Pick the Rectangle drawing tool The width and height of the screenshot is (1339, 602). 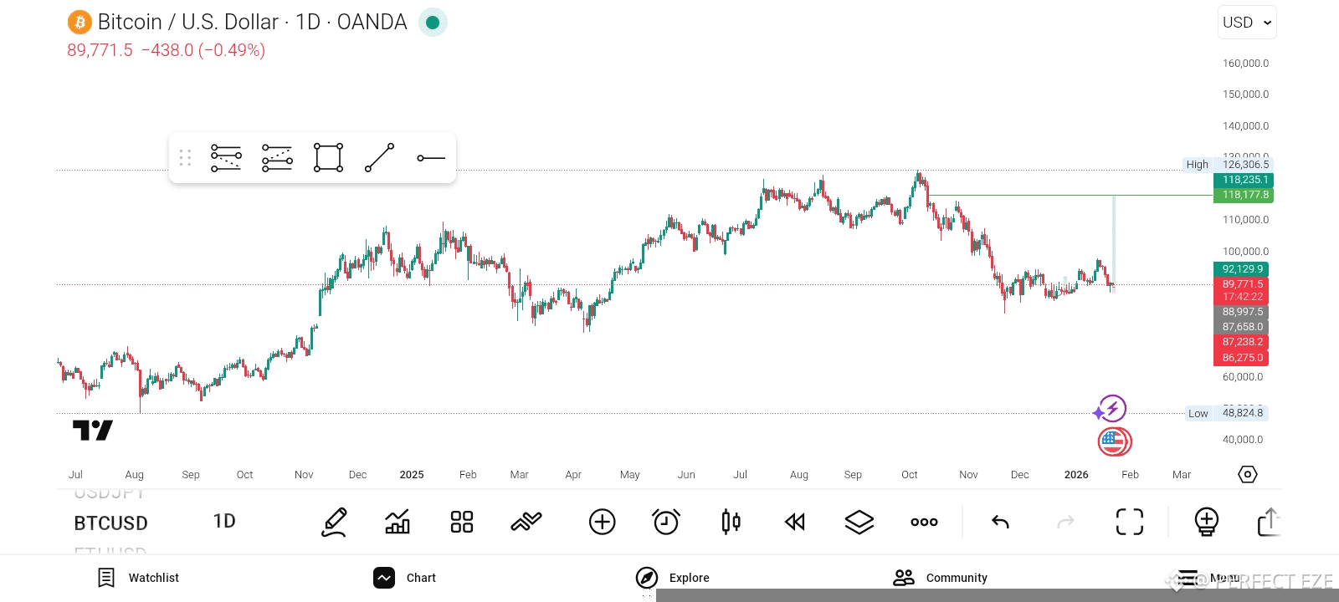328,157
